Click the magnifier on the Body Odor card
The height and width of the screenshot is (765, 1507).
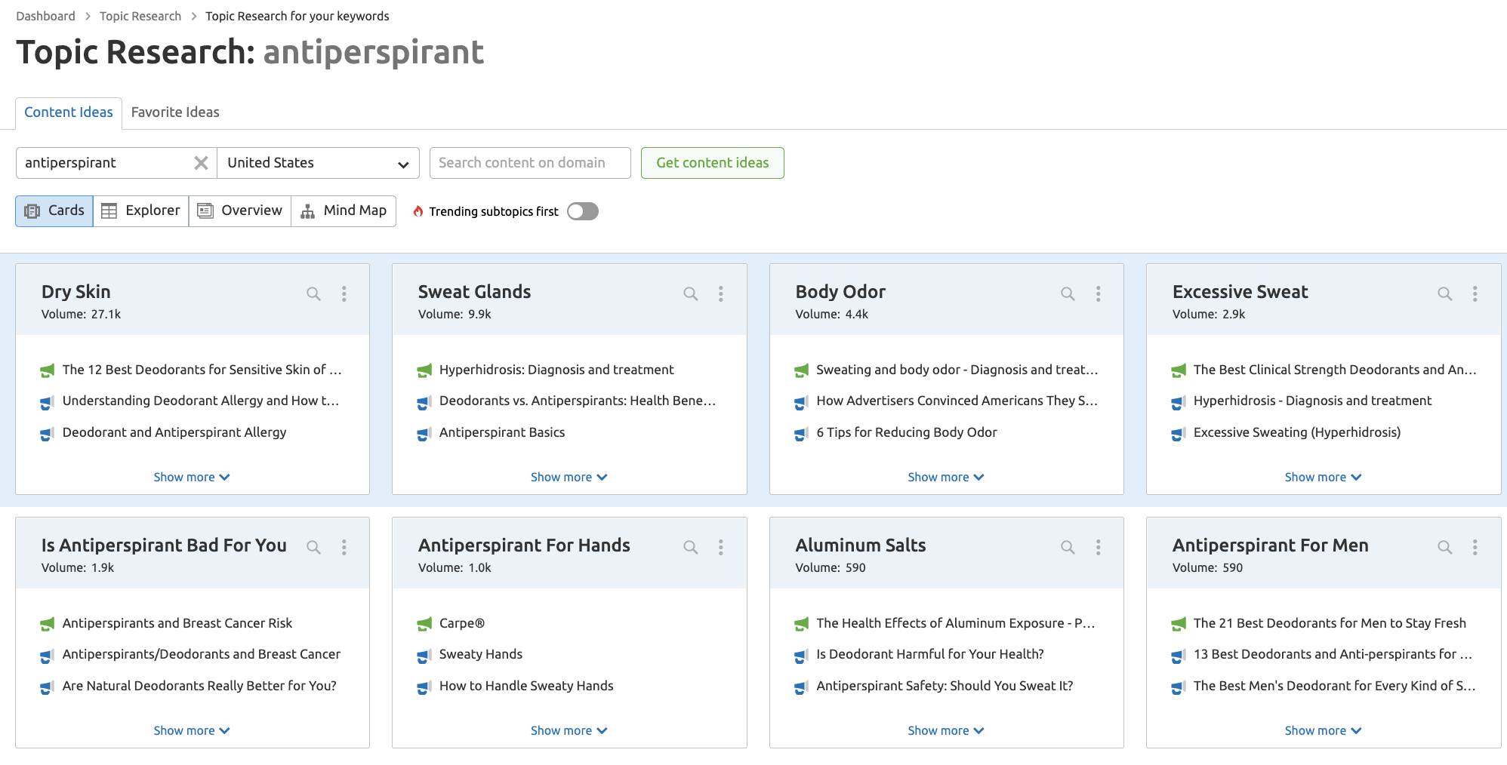(x=1068, y=293)
